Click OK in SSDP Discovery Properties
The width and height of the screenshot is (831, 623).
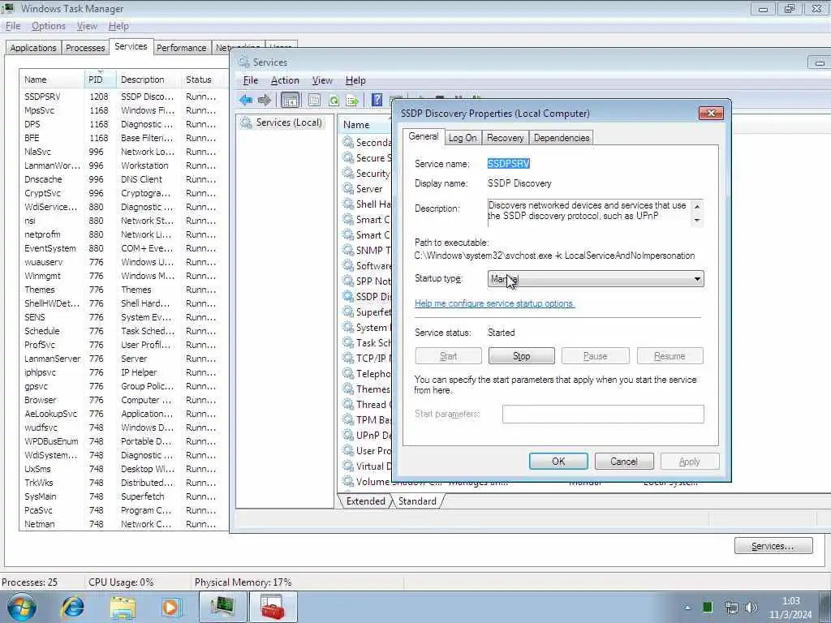558,461
